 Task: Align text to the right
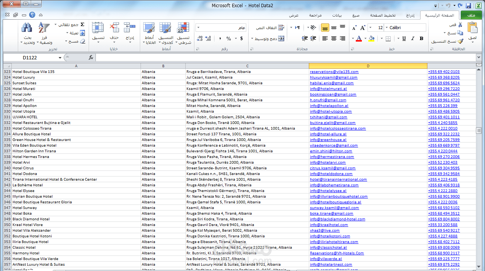(x=343, y=39)
